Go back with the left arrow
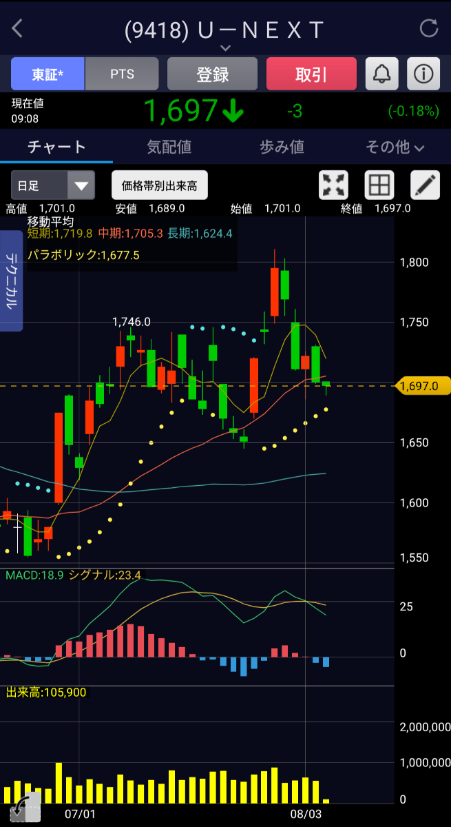This screenshot has height=827, width=451. [x=17, y=28]
